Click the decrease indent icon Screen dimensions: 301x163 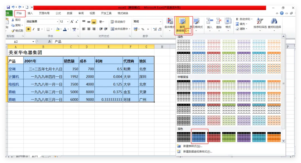point(101,29)
